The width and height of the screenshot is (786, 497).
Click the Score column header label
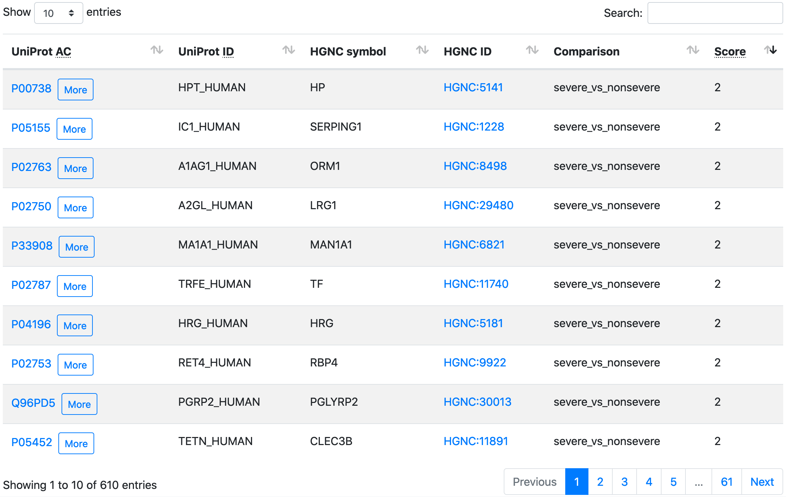[x=730, y=52]
